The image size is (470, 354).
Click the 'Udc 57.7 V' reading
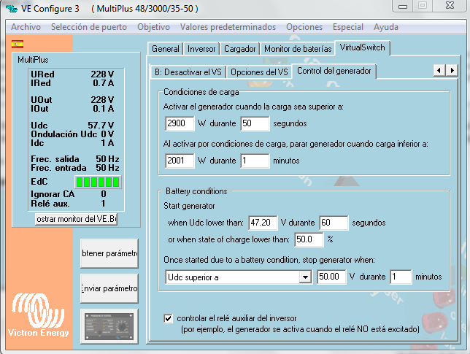coord(72,126)
